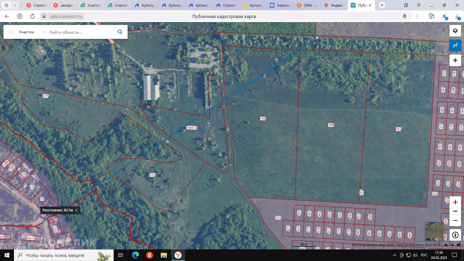Open the protect shield extension icon
This screenshot has width=464, height=261.
pos(445,17)
